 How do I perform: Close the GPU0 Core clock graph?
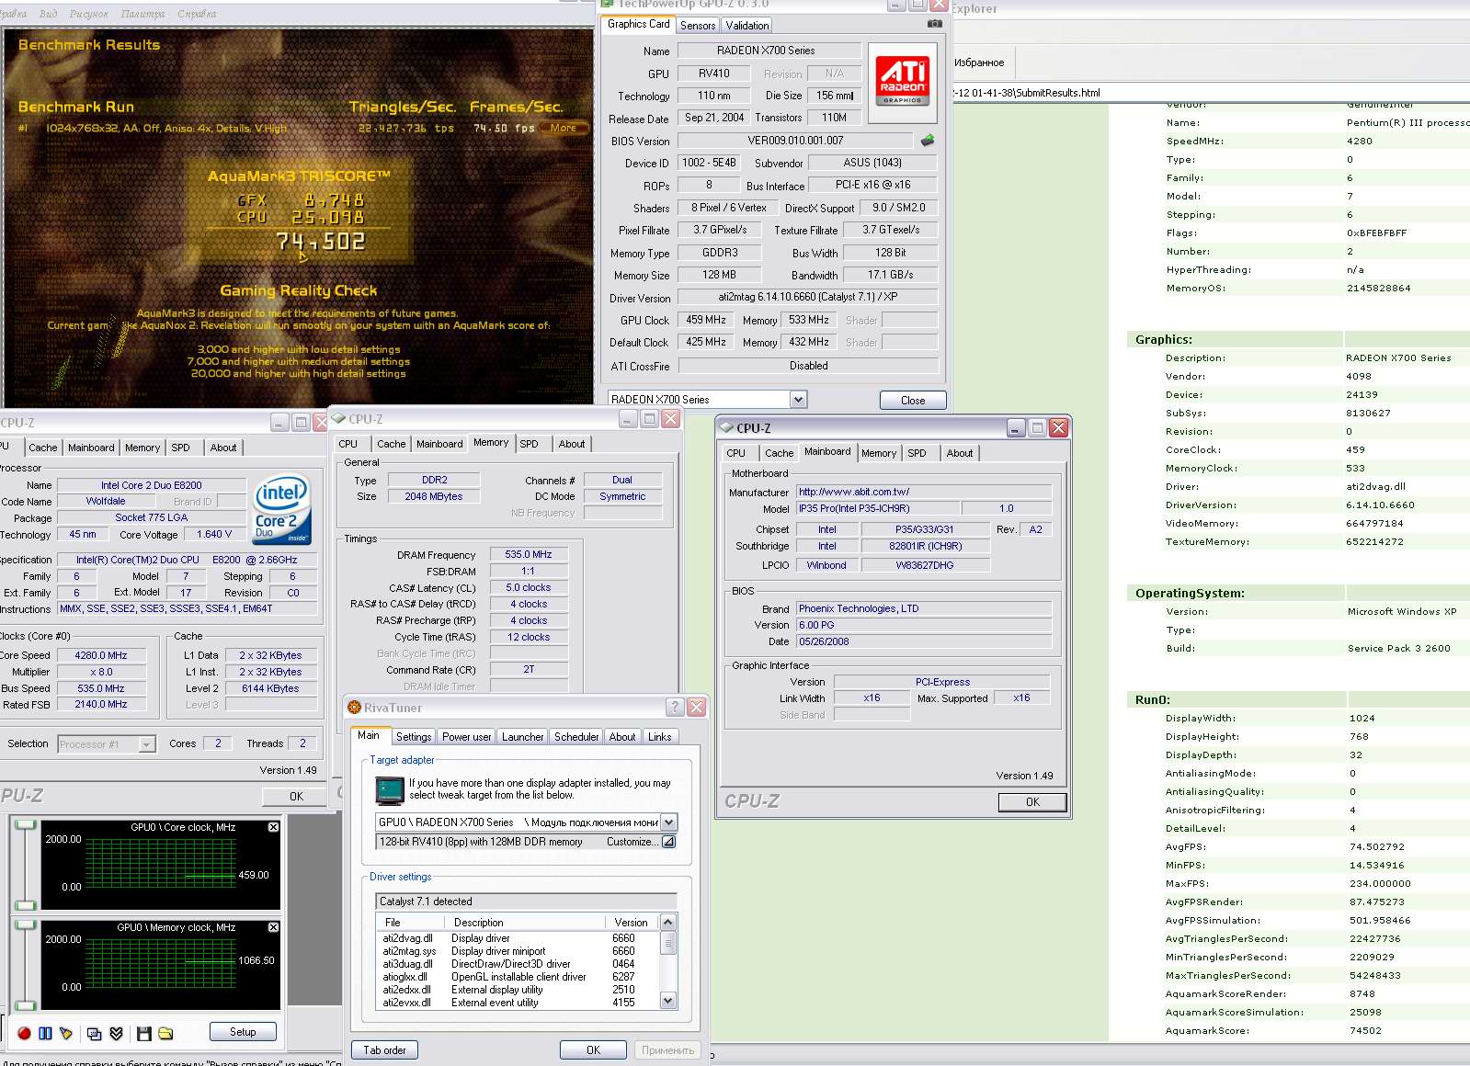(273, 827)
